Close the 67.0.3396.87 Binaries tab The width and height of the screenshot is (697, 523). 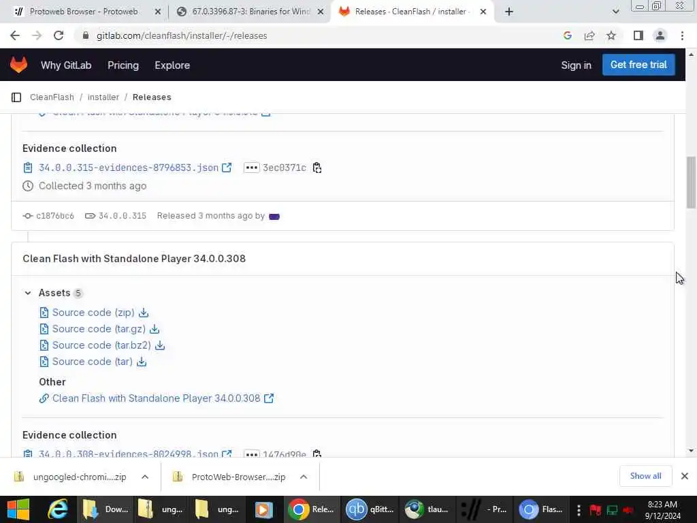point(321,12)
